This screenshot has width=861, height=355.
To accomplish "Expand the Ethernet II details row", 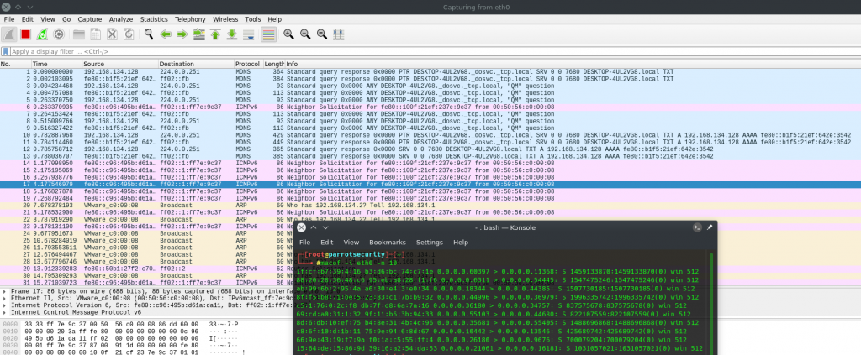I will click(x=5, y=298).
